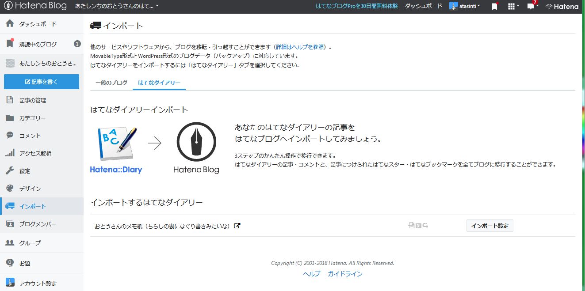Click the Q bubble icon beside お題

[10, 263]
